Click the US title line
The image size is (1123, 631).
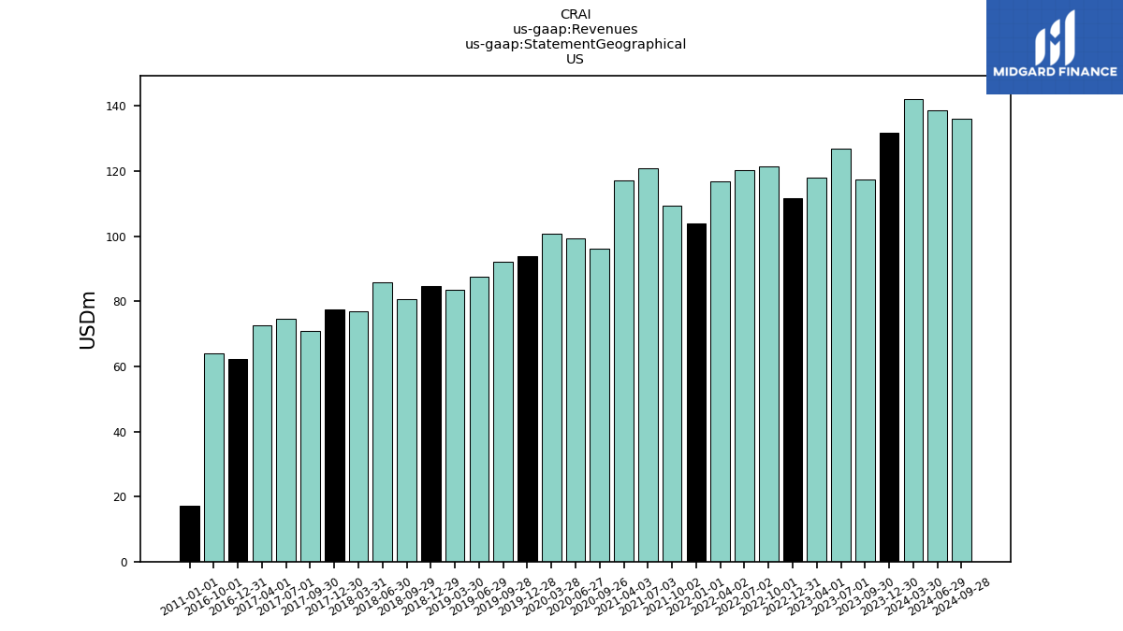point(576,60)
